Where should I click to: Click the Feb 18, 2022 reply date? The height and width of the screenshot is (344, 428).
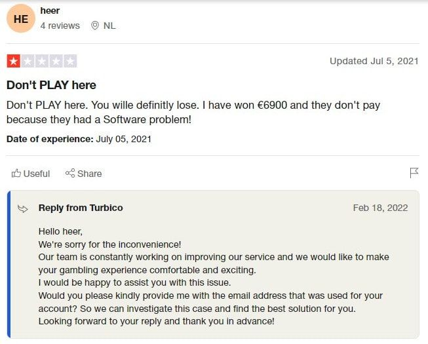pos(380,208)
